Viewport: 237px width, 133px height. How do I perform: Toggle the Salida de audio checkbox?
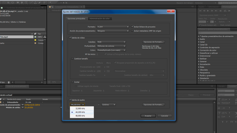click(70, 100)
